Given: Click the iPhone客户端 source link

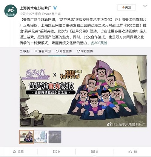Looking at the screenshot, I should pyautogui.click(x=51, y=14).
